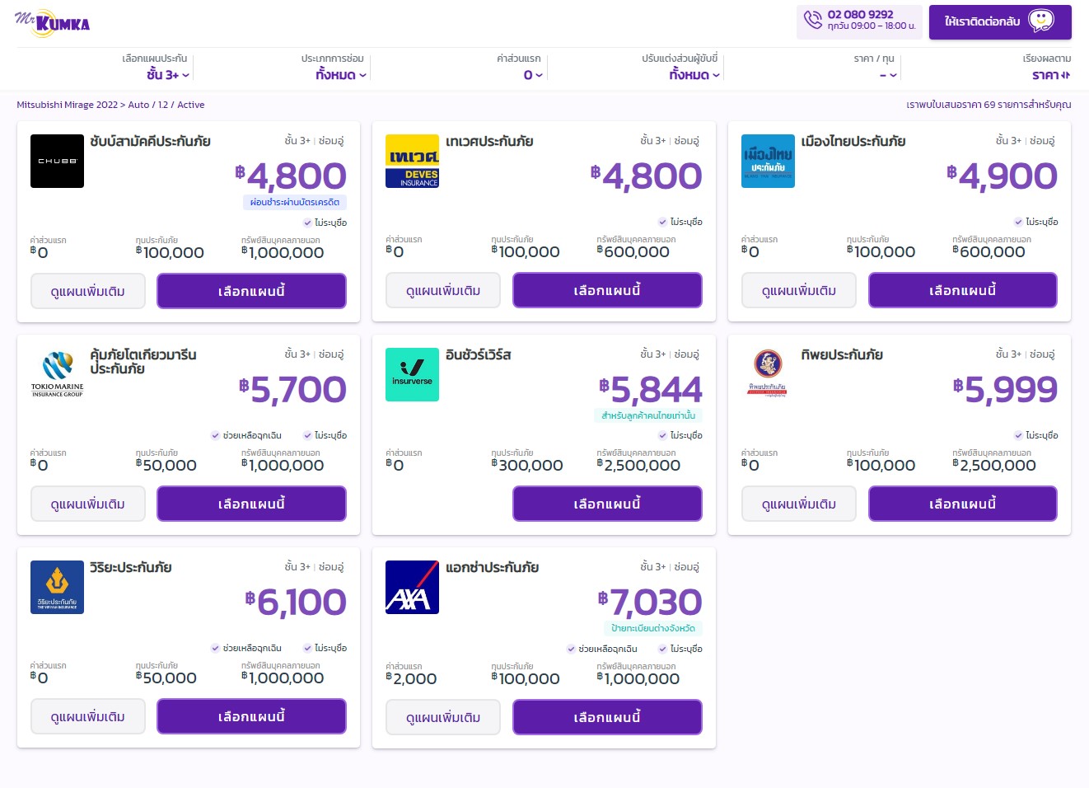Open the insurance plan dropdown showing ชั้น 3+

168,75
